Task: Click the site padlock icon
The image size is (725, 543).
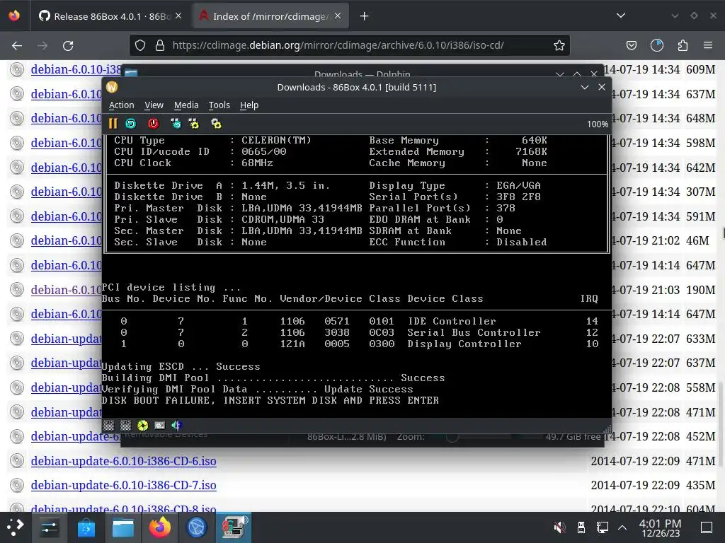Action: (x=160, y=45)
